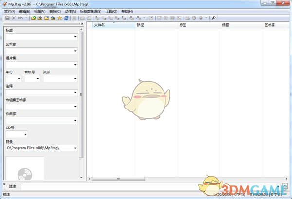Expand the 艺术家 field dropdown
292x199 pixels.
[75, 51]
